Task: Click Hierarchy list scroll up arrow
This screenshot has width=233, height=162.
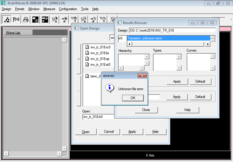Action: tap(147, 57)
